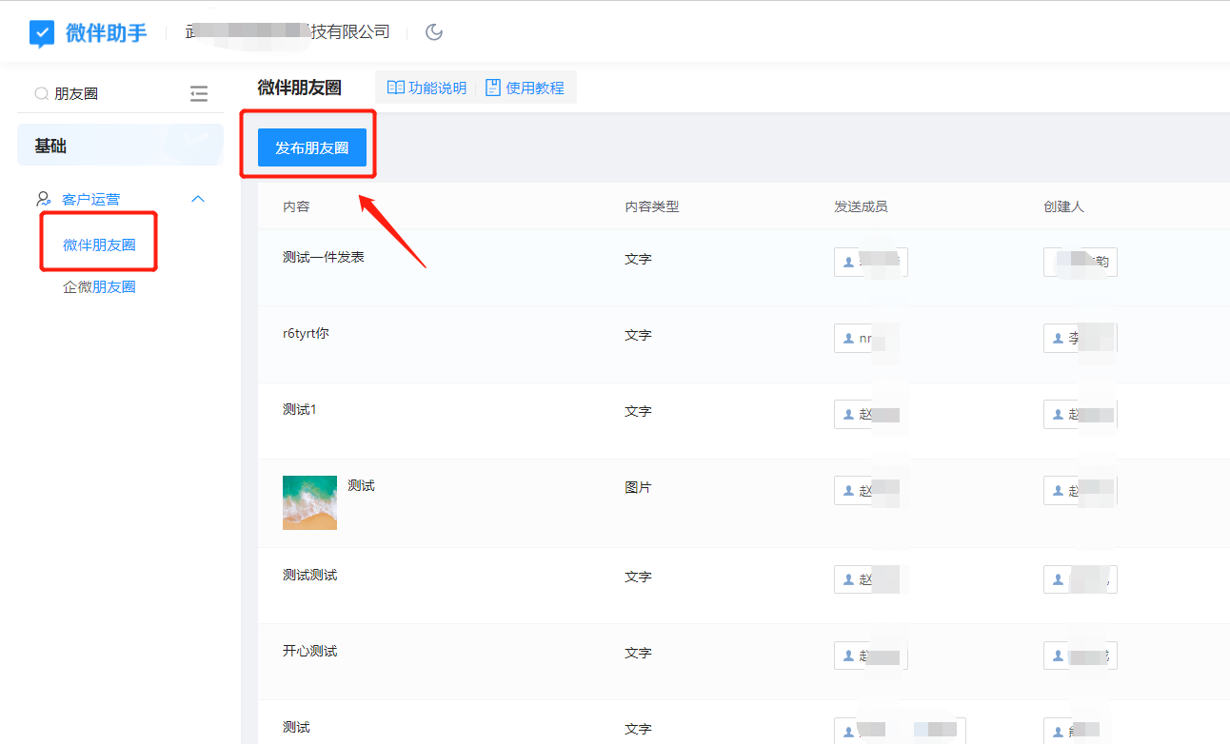Screen dimensions: 1230x744
Task: Click the 测试1 content cell
Action: (x=299, y=409)
